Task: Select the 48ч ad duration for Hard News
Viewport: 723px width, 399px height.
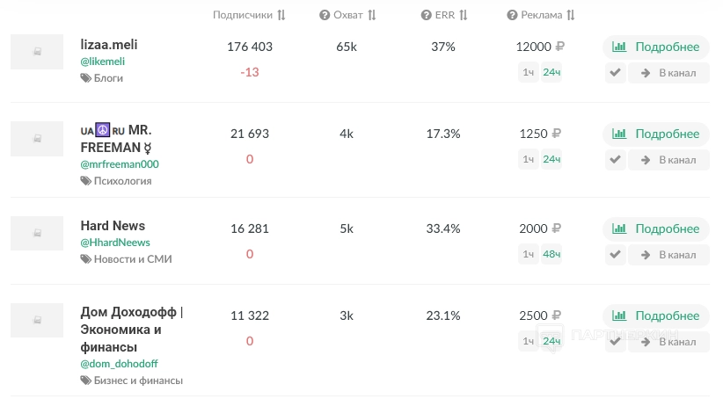Action: [x=551, y=255]
